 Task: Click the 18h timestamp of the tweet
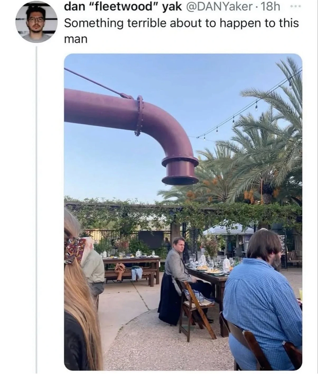[270, 7]
